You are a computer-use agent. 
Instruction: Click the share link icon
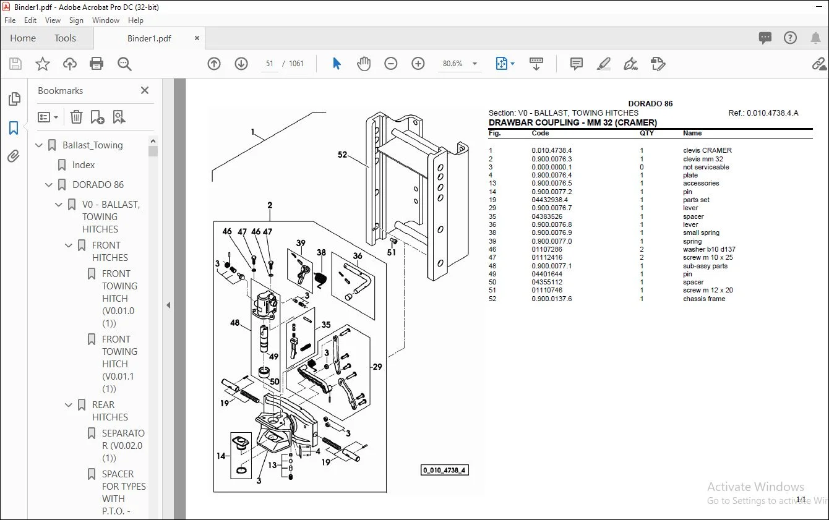(x=819, y=64)
